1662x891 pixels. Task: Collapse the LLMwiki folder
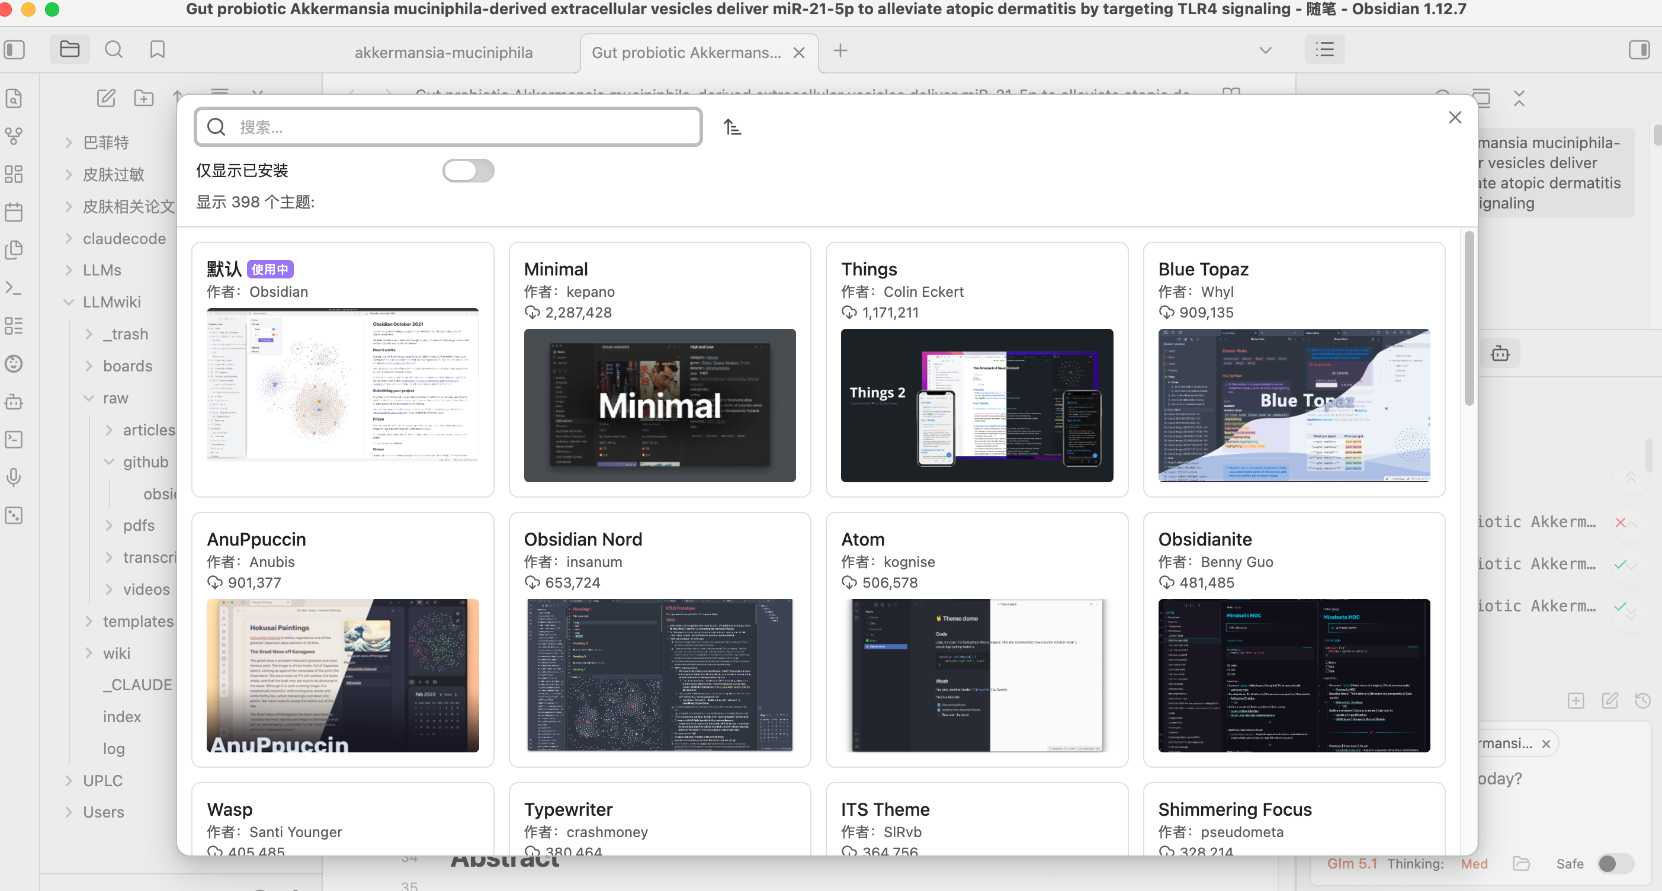[x=68, y=302]
